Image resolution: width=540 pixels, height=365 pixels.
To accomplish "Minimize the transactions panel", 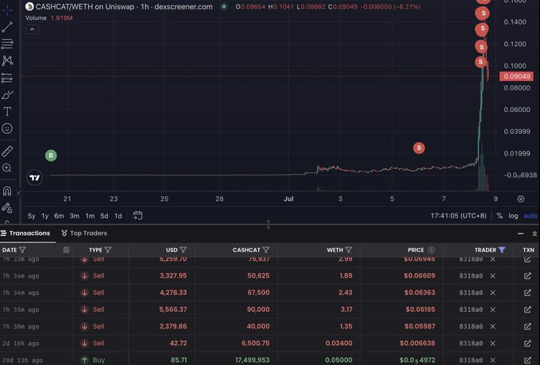I will [x=520, y=233].
